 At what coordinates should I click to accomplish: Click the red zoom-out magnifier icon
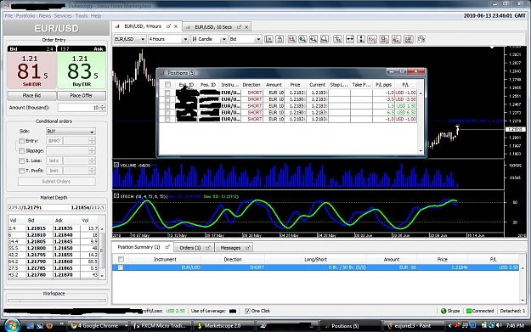click(x=314, y=39)
